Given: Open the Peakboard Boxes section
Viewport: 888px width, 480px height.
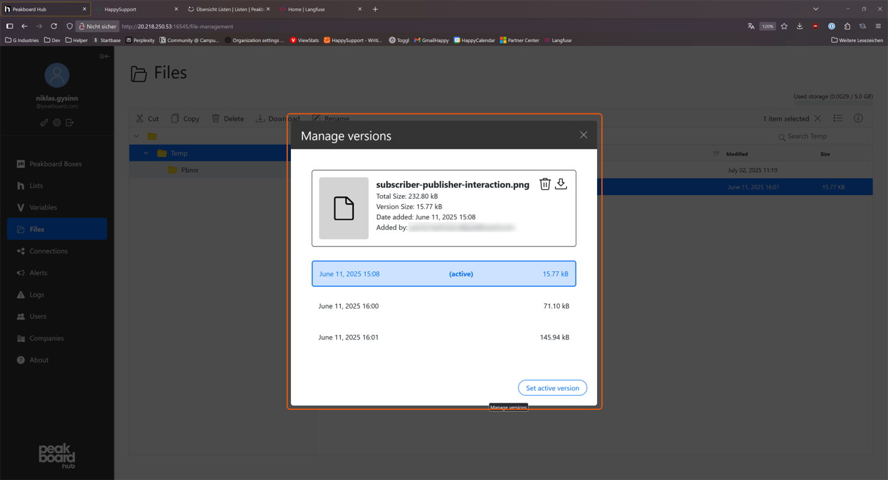Looking at the screenshot, I should [57, 163].
